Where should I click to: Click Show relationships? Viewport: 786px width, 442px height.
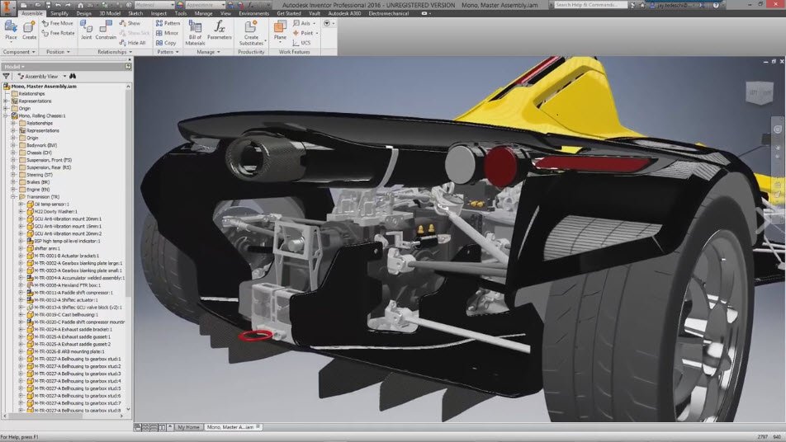point(130,23)
